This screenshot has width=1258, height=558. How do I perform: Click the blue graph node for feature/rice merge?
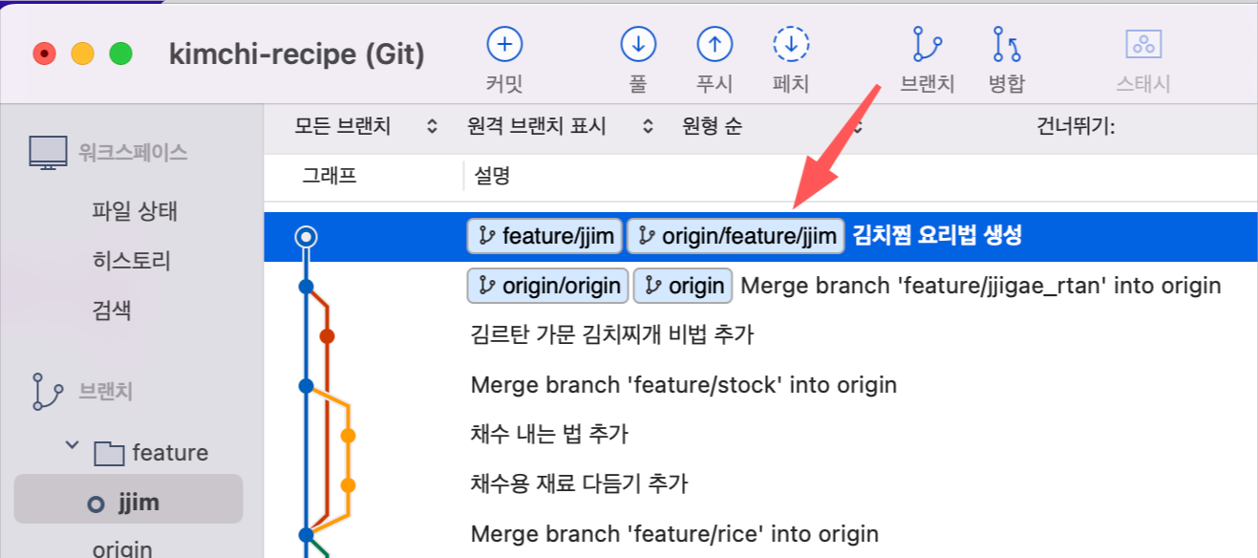coord(306,534)
